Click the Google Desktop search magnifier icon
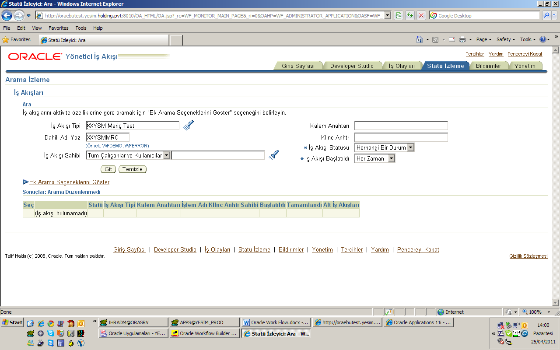The width and height of the screenshot is (560, 350). 547,14
